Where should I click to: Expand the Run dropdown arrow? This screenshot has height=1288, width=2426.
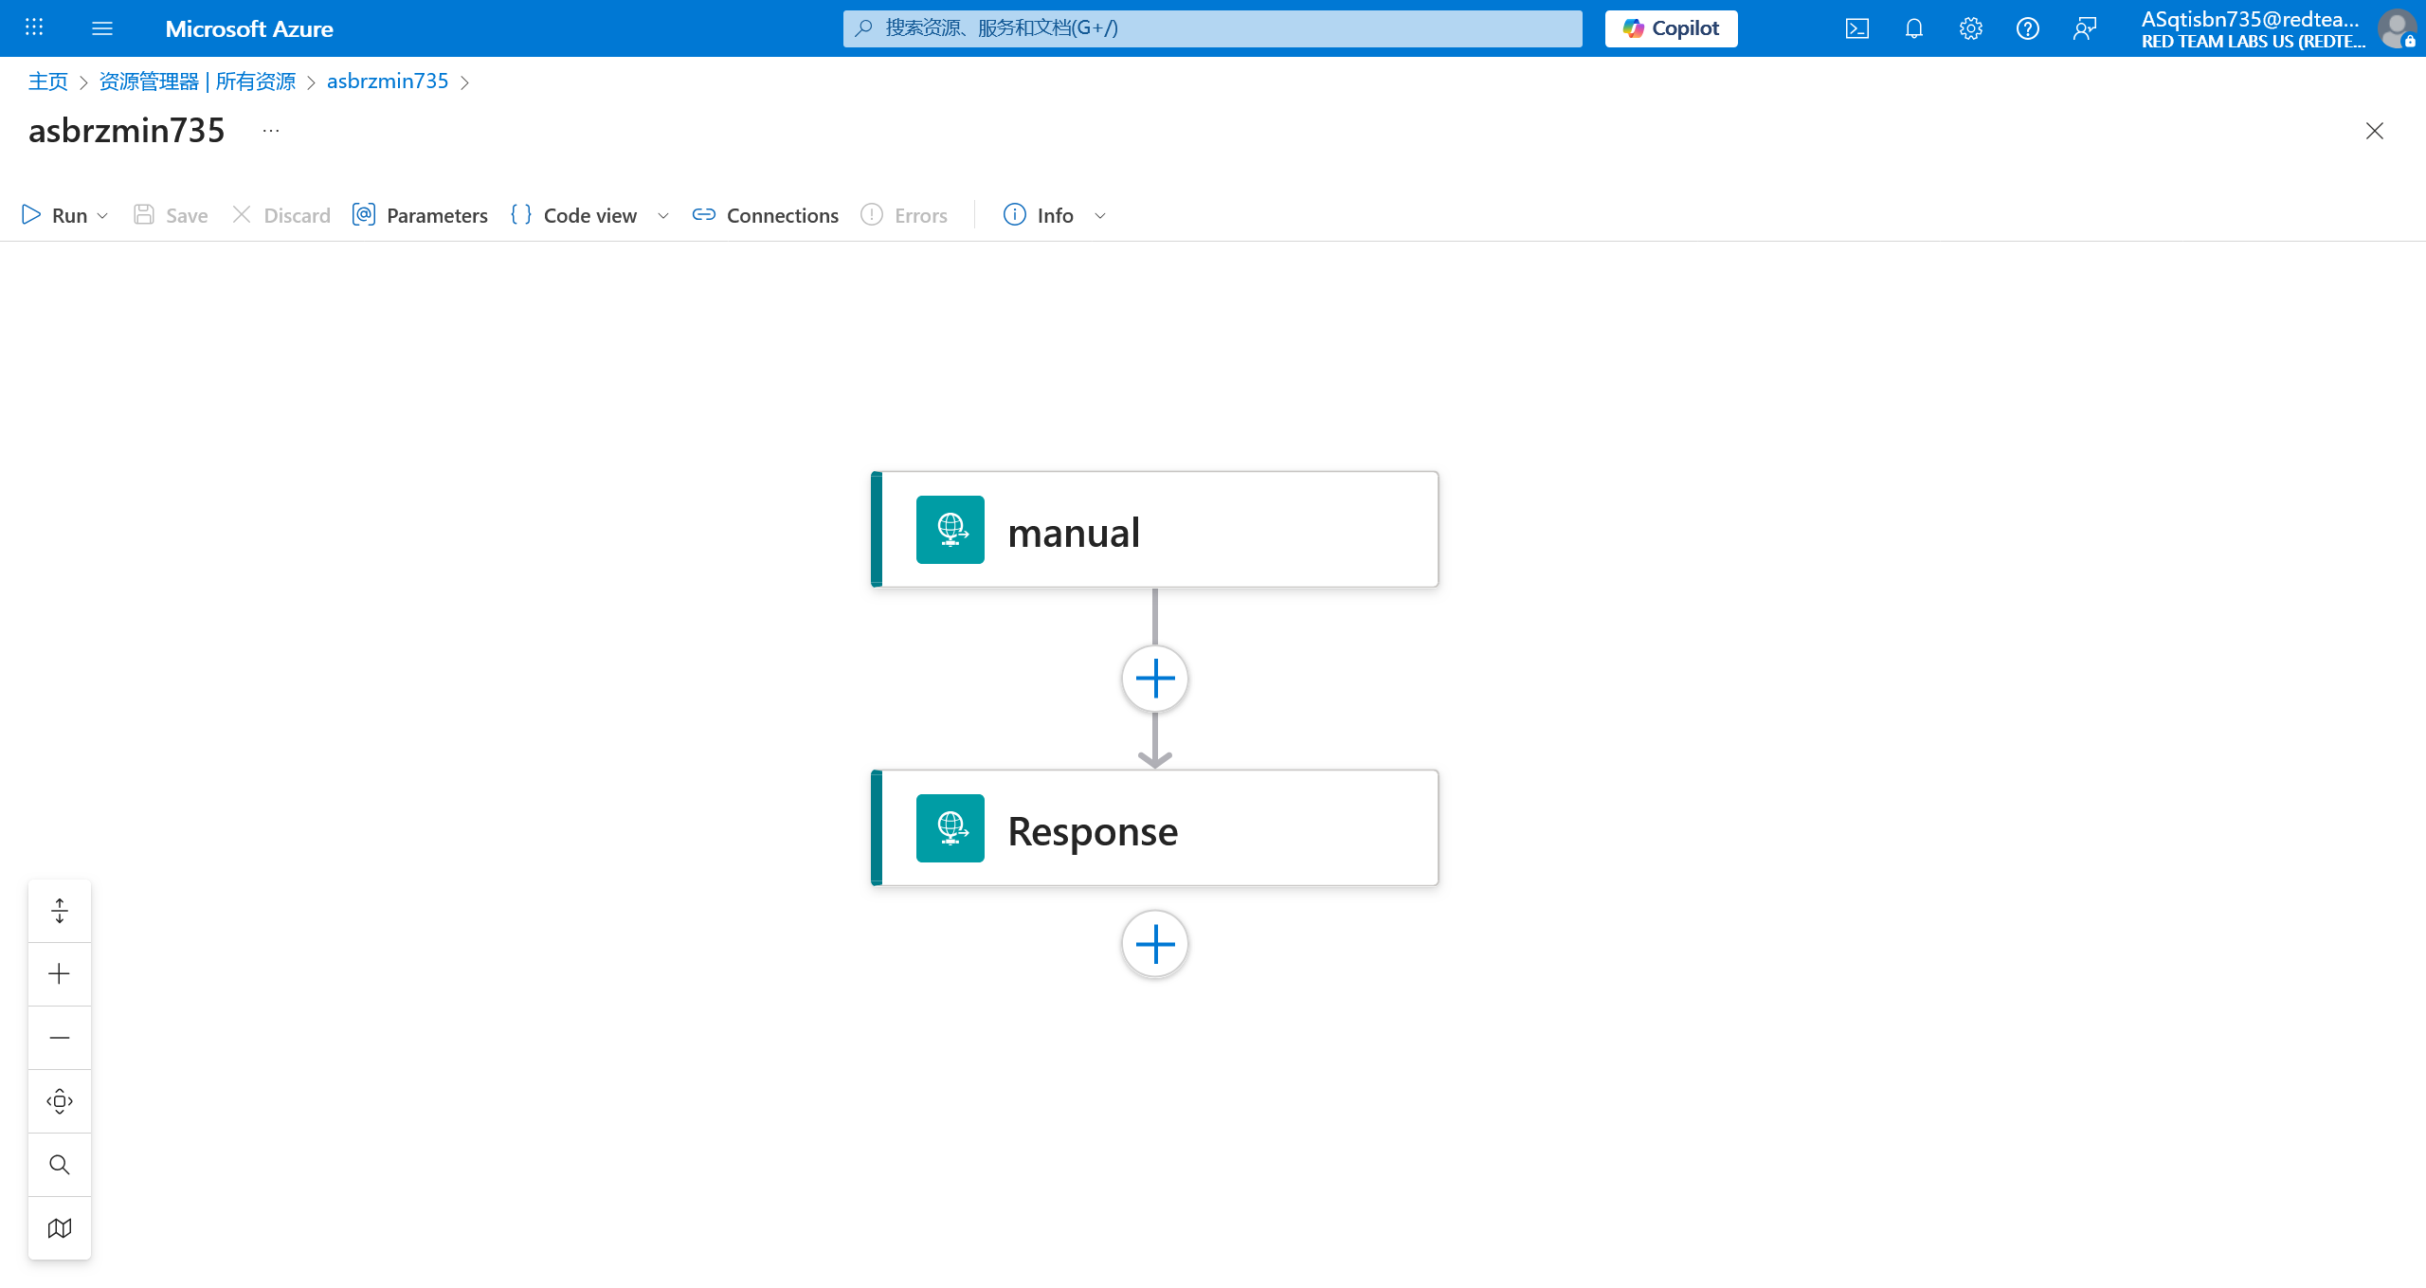pos(102,216)
